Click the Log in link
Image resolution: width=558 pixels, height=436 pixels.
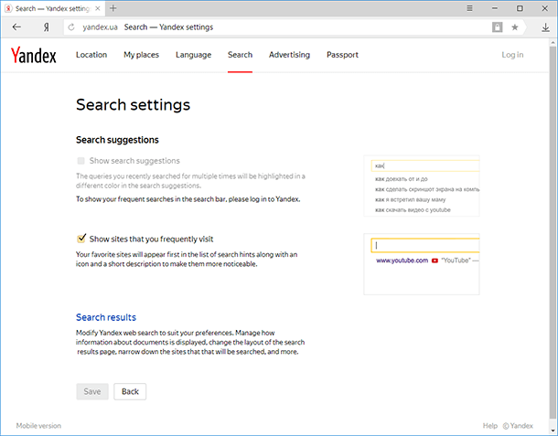(512, 55)
